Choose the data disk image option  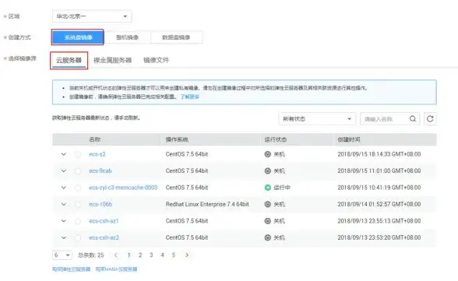[x=176, y=37]
